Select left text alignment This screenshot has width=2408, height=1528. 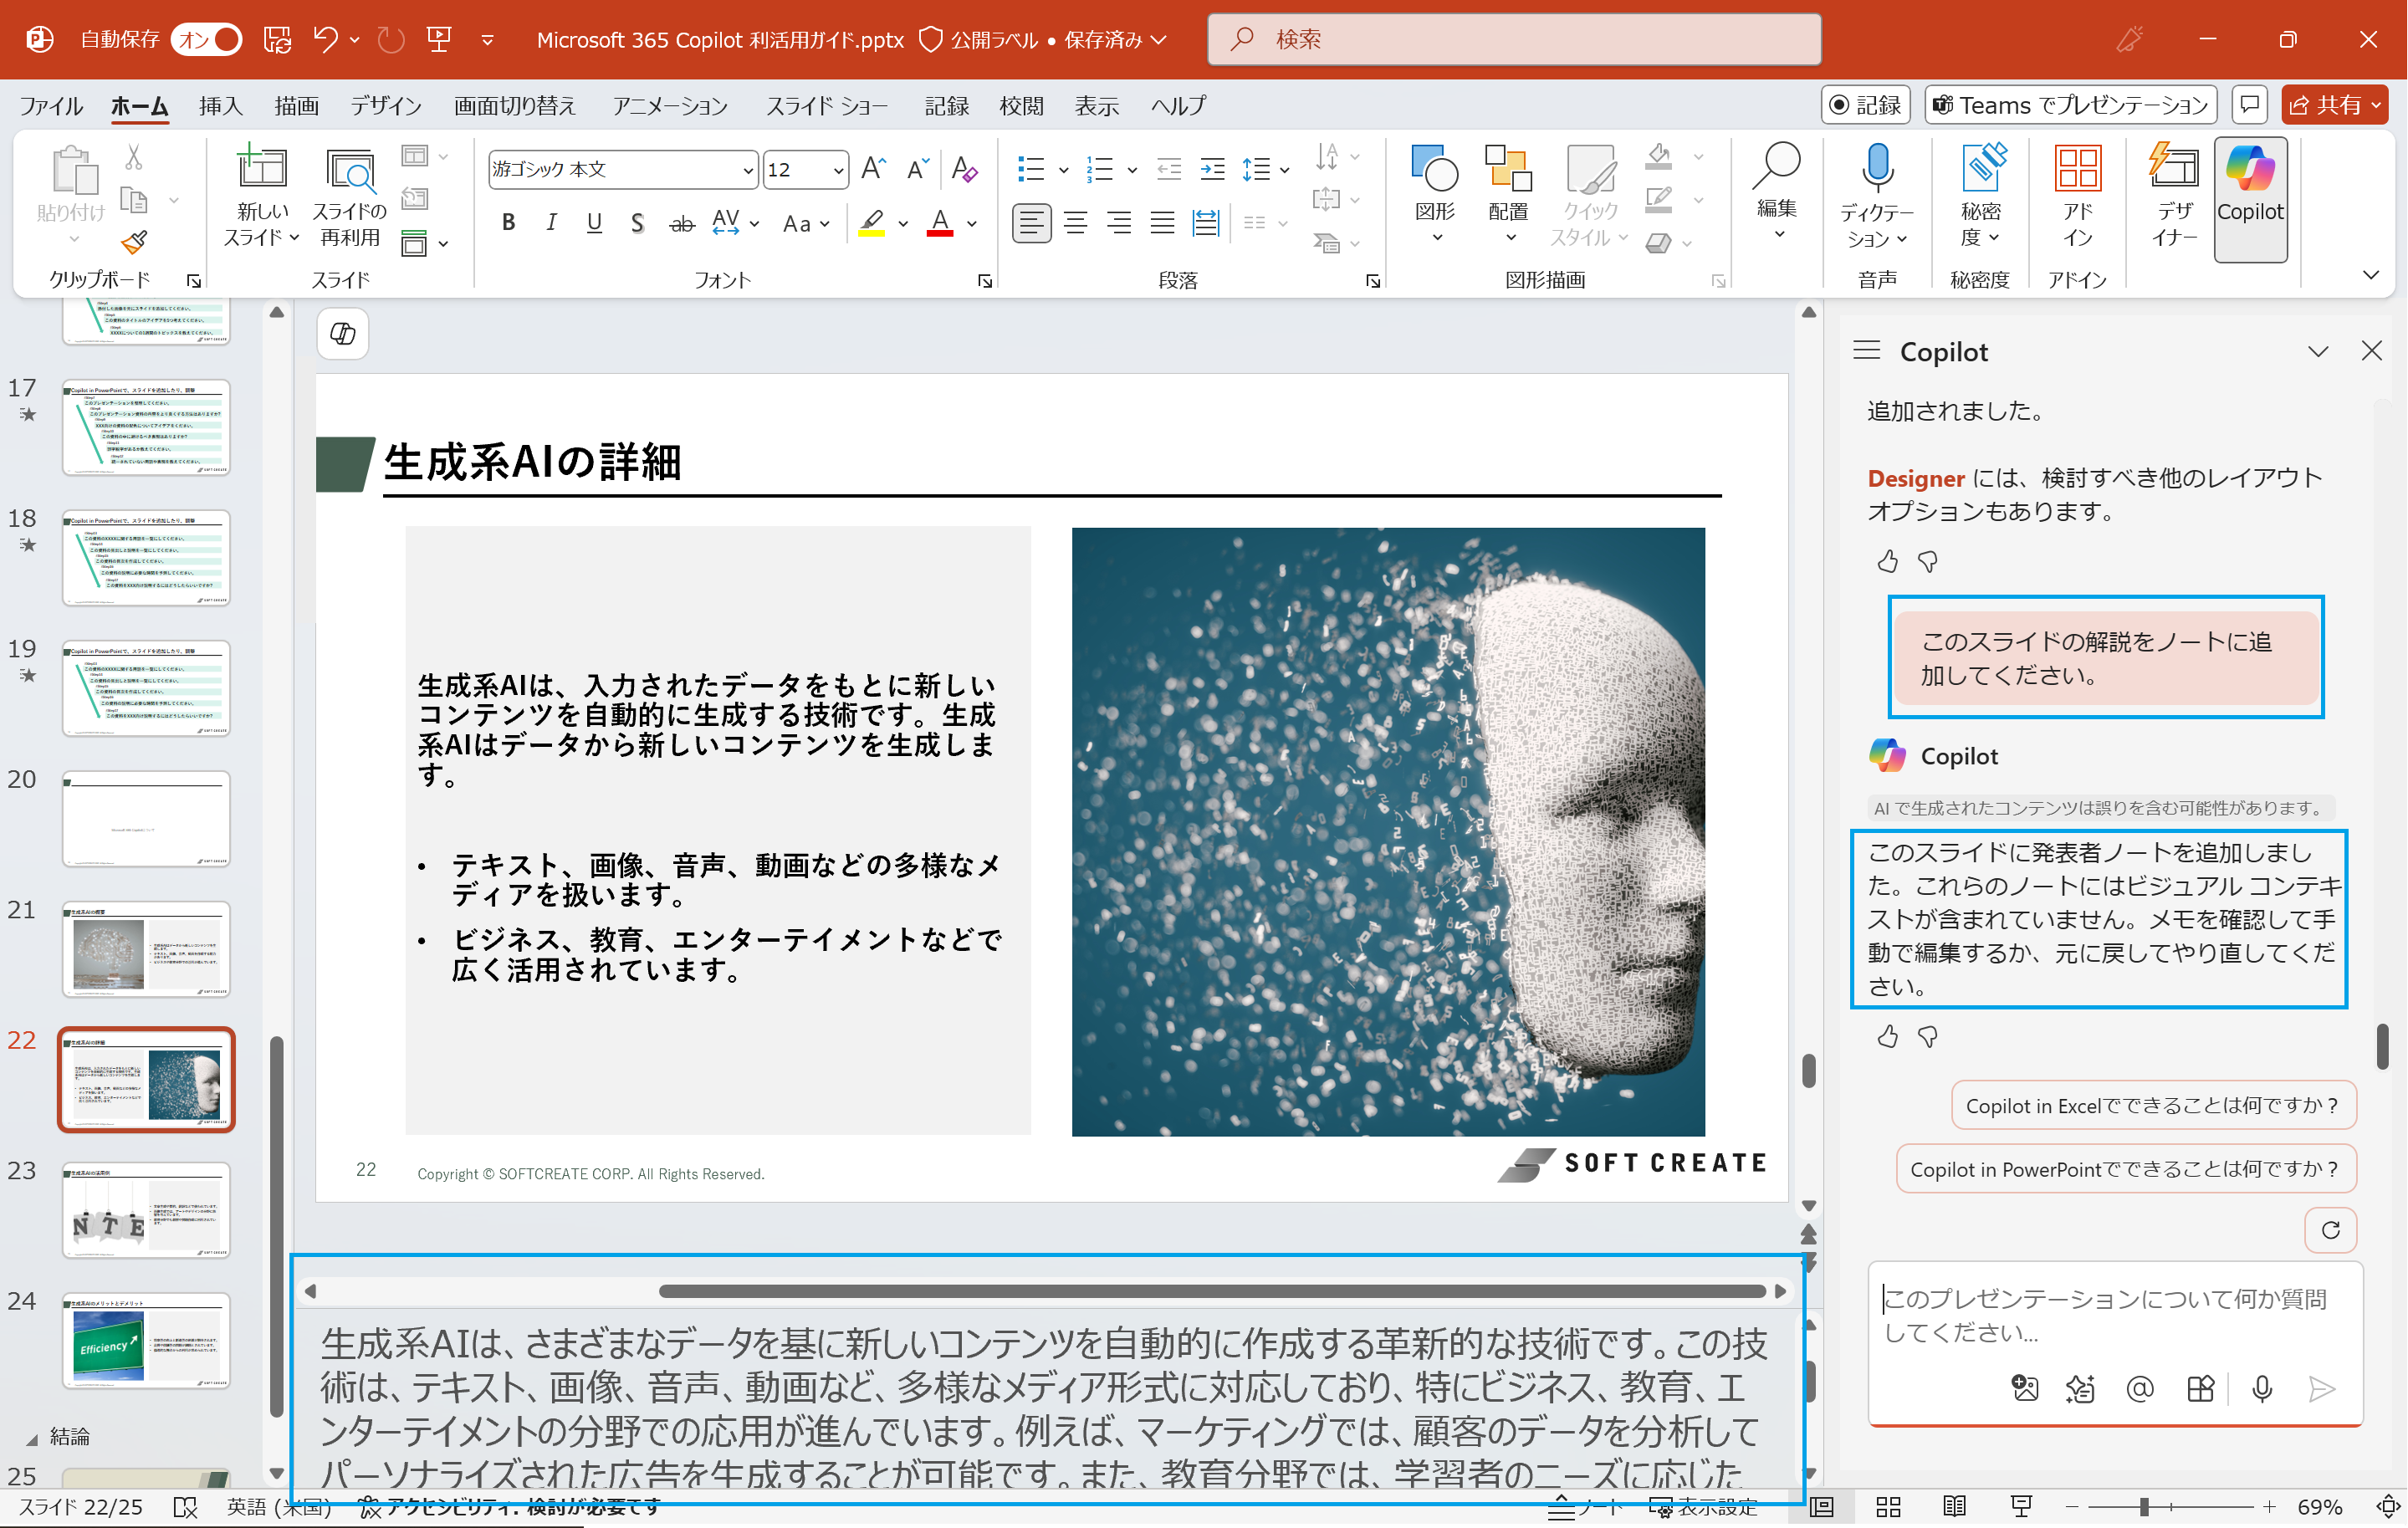coord(1031,223)
